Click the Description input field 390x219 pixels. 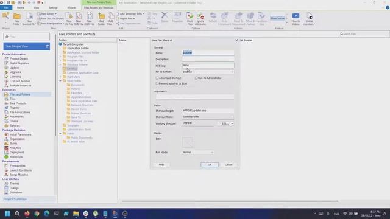tap(208, 59)
